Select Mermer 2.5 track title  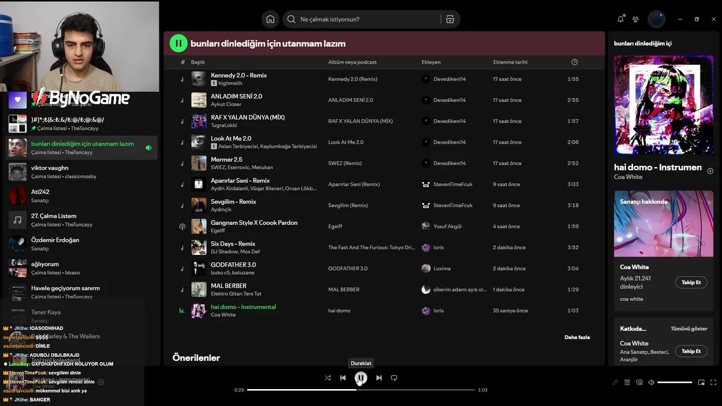[227, 160]
